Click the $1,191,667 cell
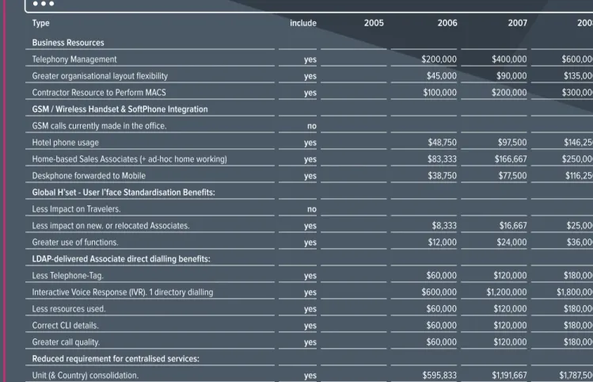Screen dimensions: 593x382 click(509, 376)
